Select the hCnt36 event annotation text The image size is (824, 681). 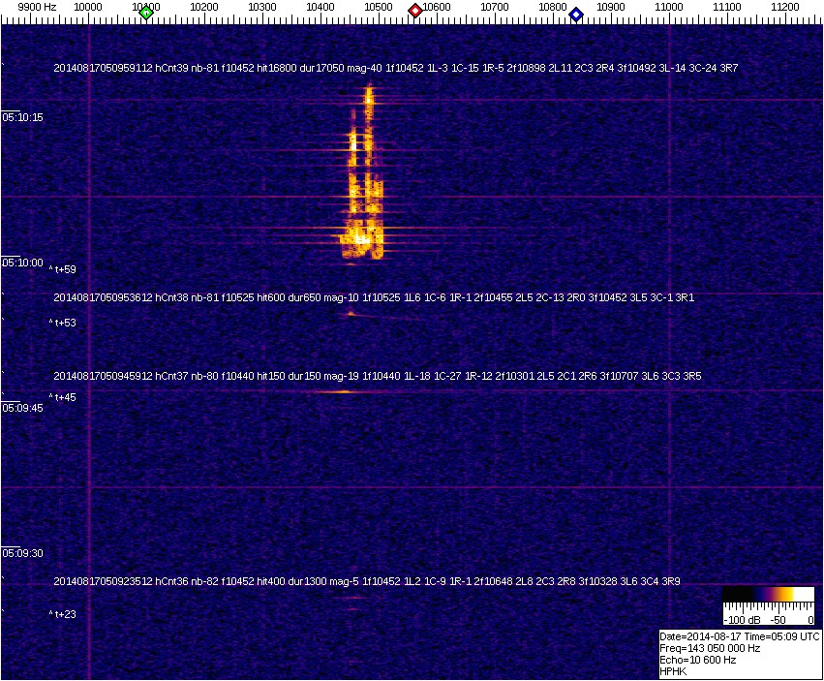pos(367,581)
